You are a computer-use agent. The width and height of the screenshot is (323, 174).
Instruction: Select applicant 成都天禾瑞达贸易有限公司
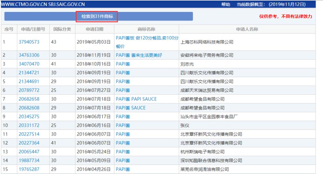click(207, 90)
